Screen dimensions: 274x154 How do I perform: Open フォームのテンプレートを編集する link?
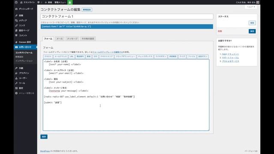click(108, 52)
